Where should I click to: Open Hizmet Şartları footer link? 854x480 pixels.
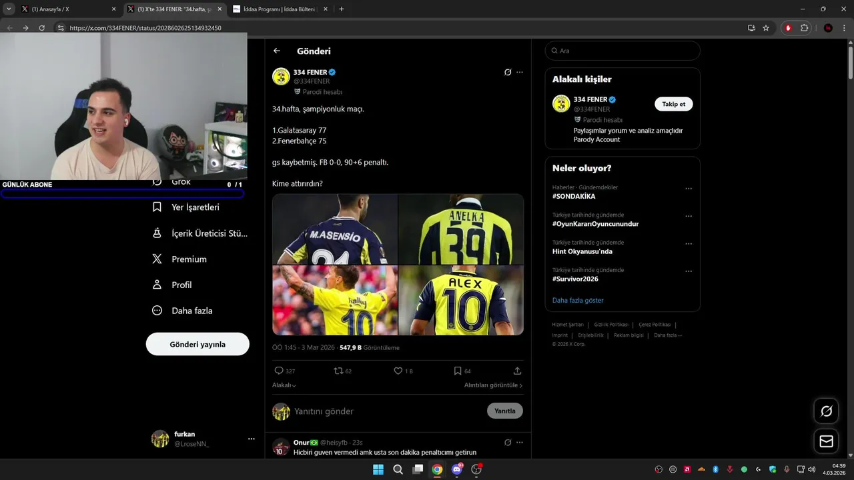point(567,325)
